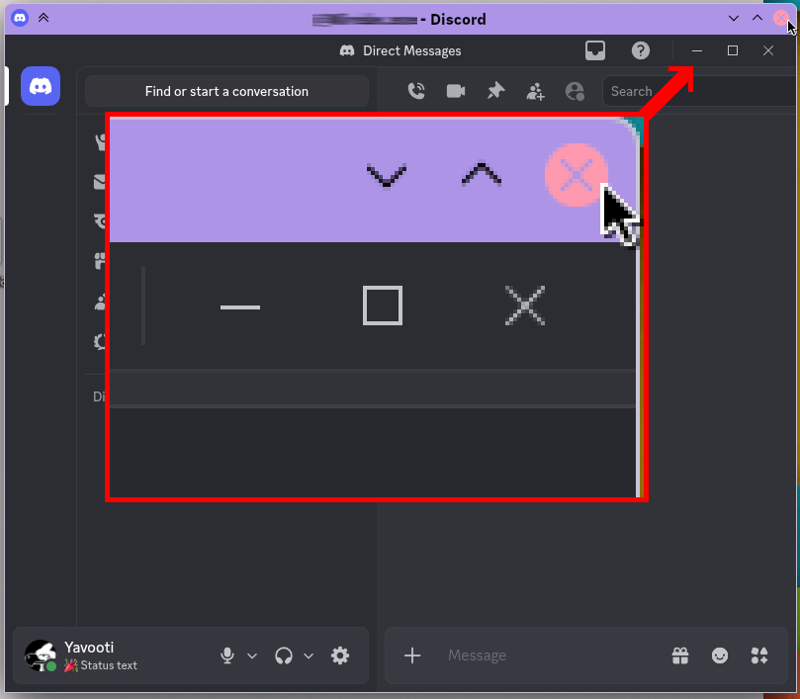Image resolution: width=800 pixels, height=699 pixels.
Task: Expand the headphones output options chevron
Action: 309,655
